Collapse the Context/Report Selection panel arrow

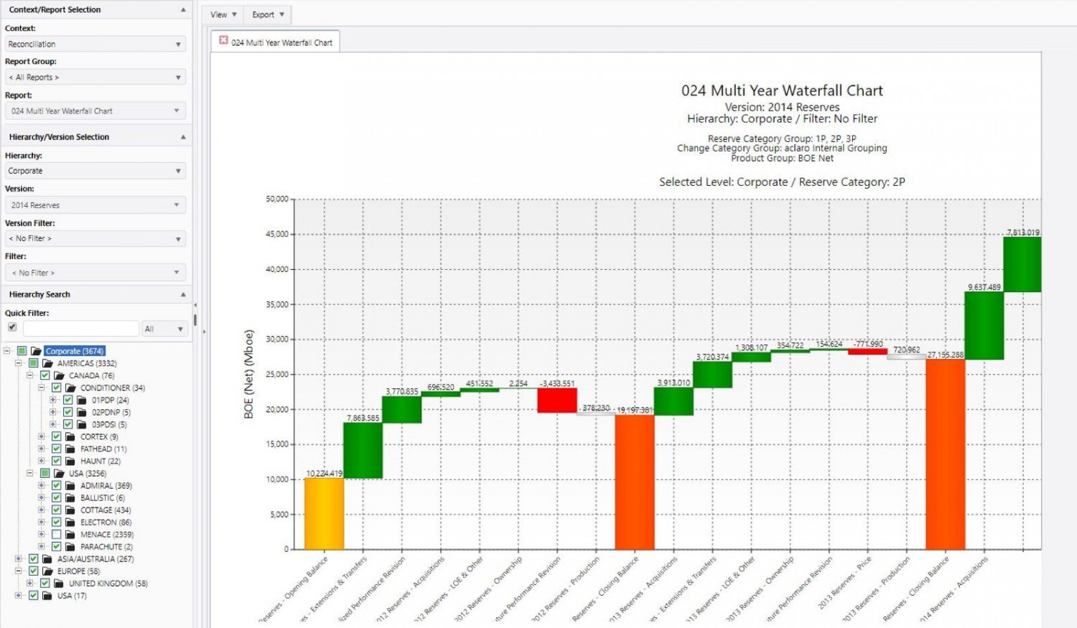pos(182,10)
